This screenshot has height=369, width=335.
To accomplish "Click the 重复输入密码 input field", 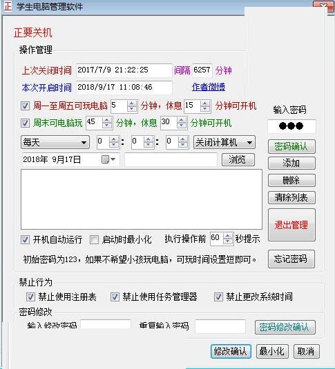I will coord(220,326).
